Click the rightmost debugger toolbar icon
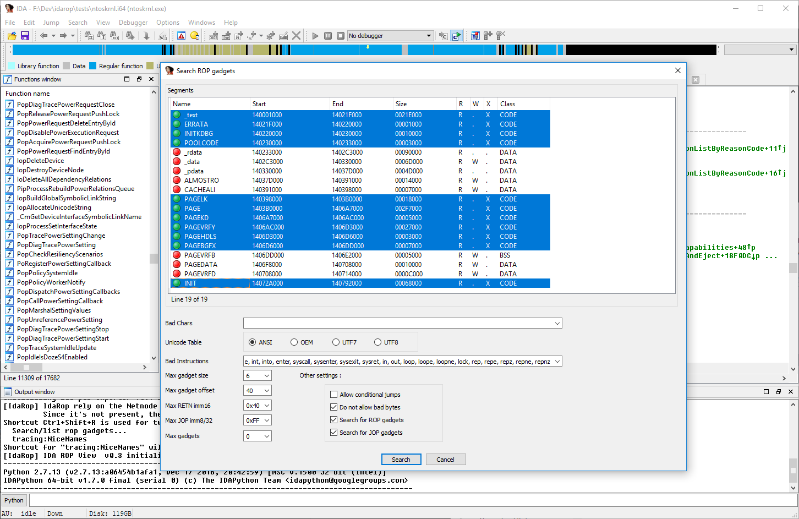Image resolution: width=799 pixels, height=519 pixels. pos(501,36)
